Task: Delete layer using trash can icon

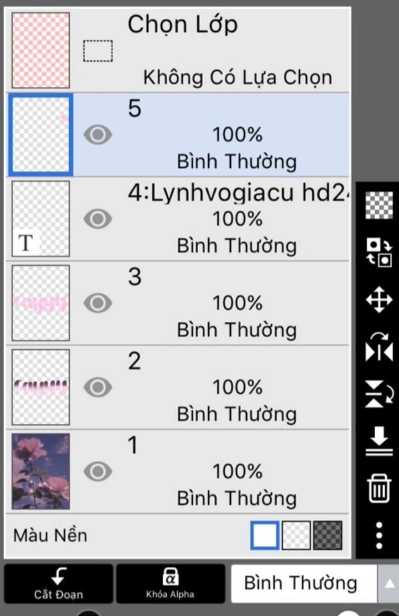Action: 379,488
